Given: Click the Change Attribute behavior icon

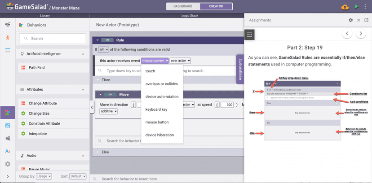Looking at the screenshot, I should click(23, 104).
